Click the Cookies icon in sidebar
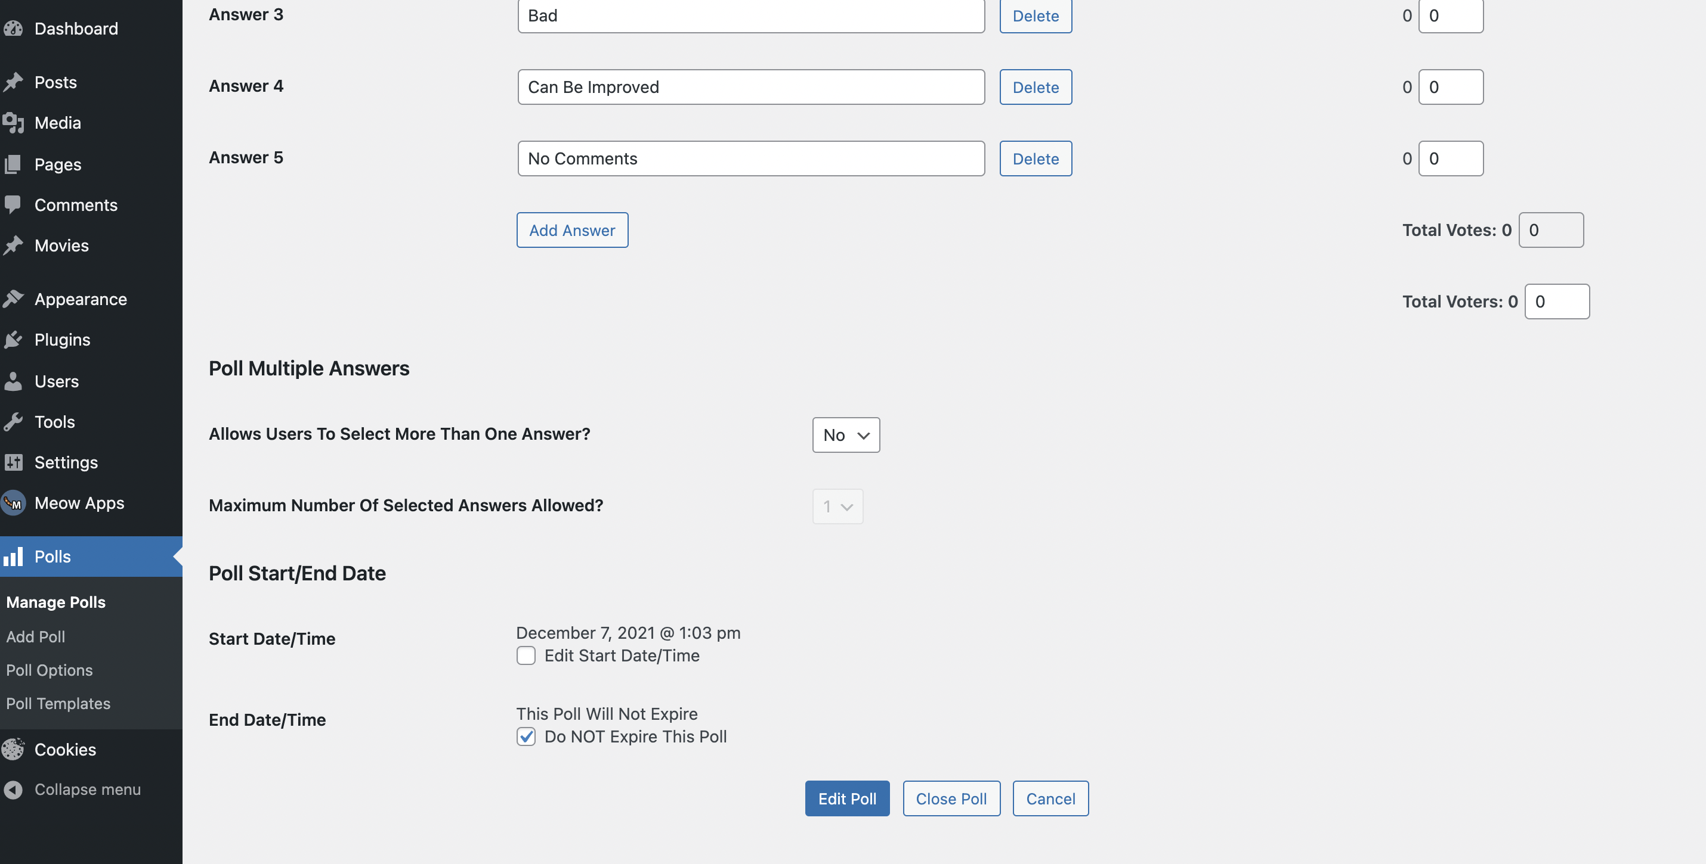Screen dimensions: 1706x864 coord(13,750)
